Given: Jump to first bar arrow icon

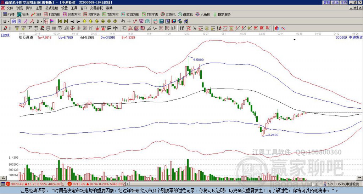Looking at the screenshot, I should coord(60,22).
